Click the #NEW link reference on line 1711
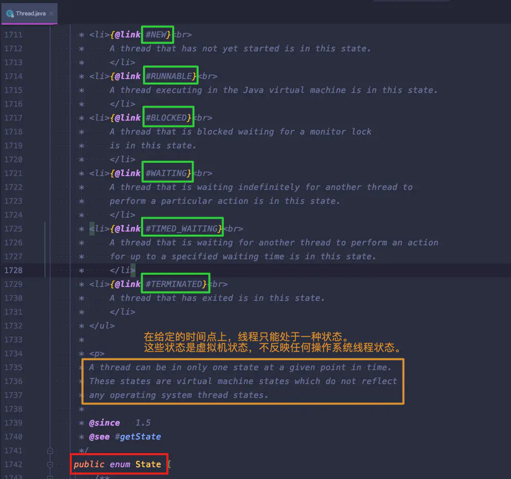511x479 pixels. click(156, 34)
